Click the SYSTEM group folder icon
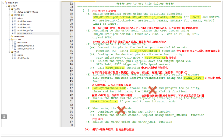223x137 pixels. point(12,39)
